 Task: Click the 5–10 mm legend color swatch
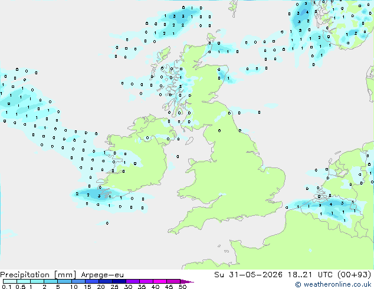coord(64,281)
